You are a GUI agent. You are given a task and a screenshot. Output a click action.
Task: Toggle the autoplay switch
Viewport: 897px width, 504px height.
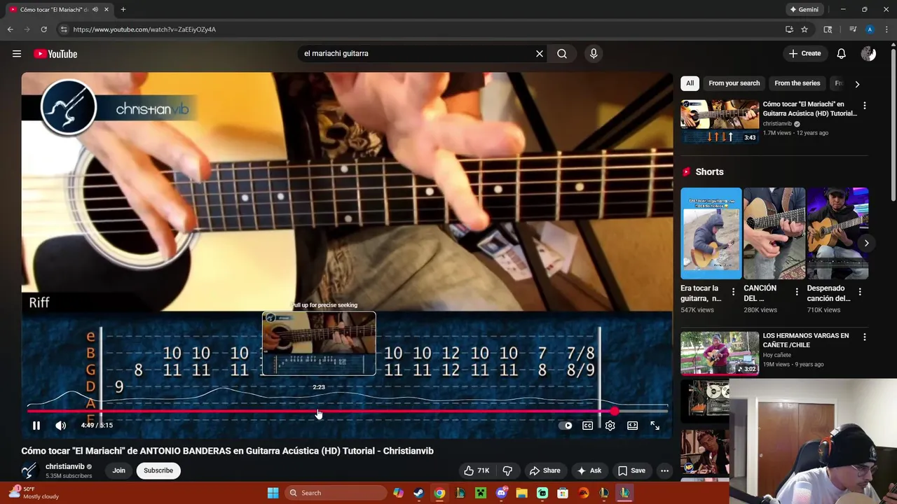click(565, 425)
